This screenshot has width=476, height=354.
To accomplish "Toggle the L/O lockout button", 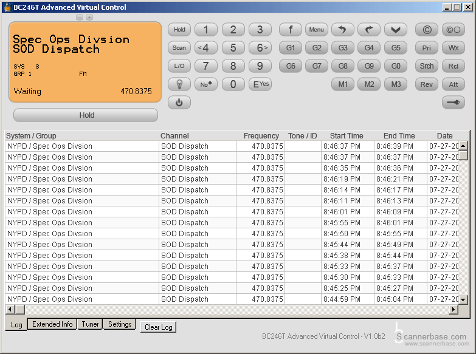I will pyautogui.click(x=179, y=66).
